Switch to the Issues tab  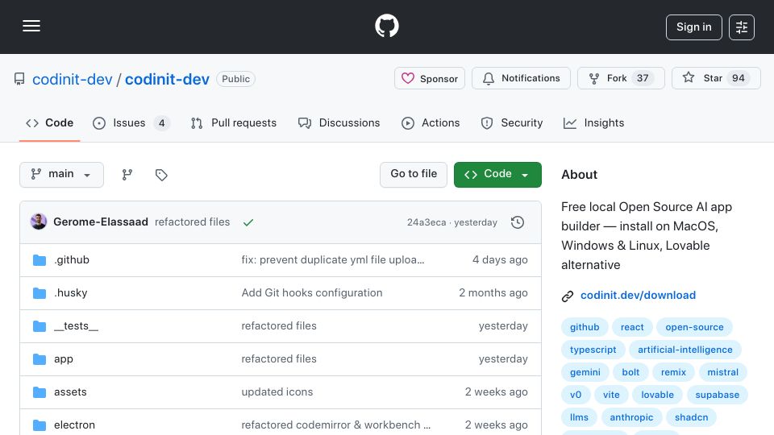[131, 122]
